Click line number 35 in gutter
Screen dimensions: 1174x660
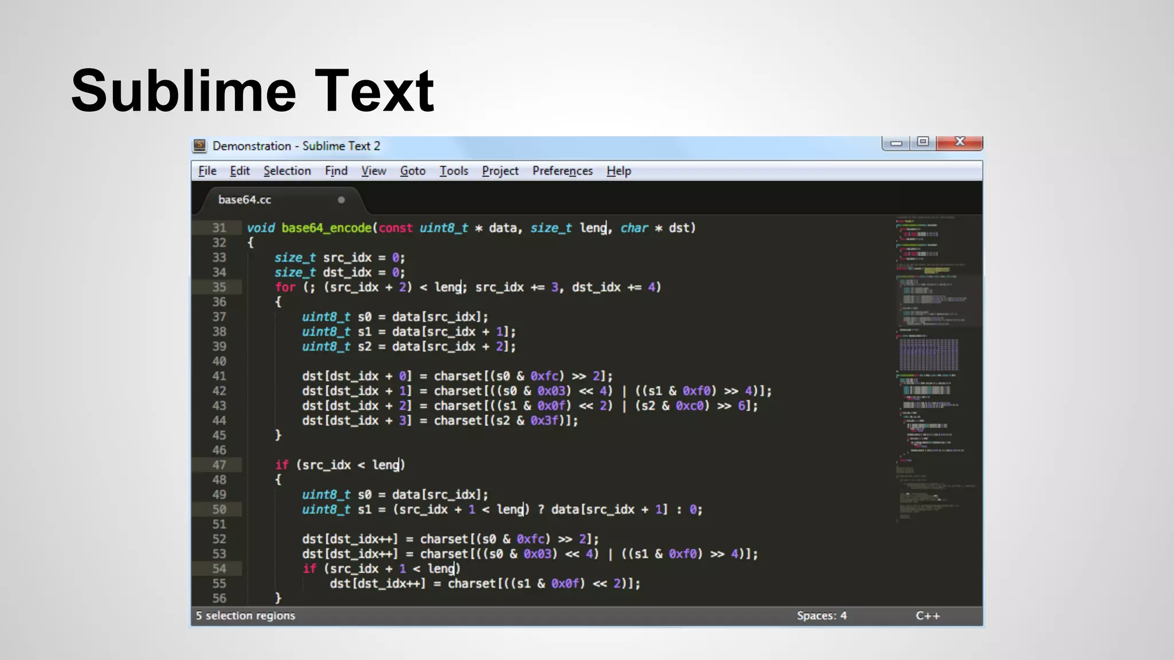coord(220,287)
